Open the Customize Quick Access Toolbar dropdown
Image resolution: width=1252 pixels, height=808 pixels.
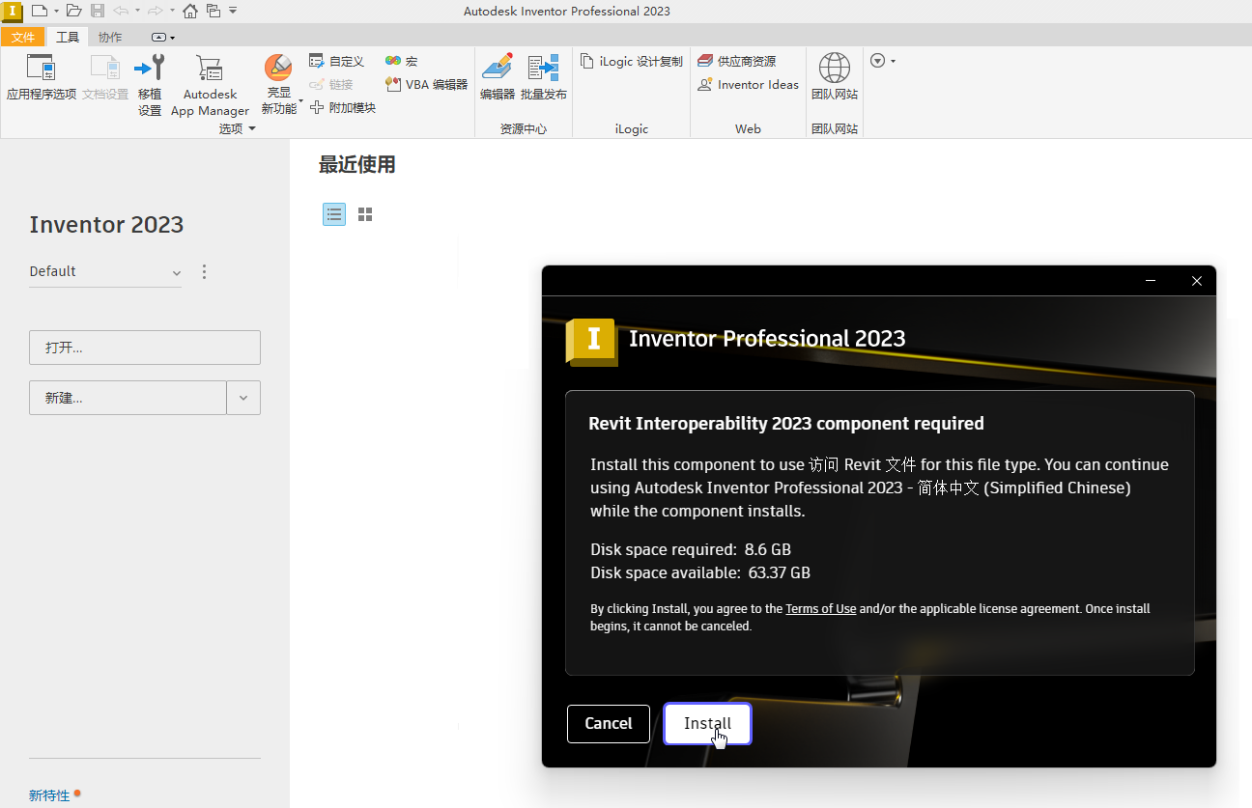[233, 11]
